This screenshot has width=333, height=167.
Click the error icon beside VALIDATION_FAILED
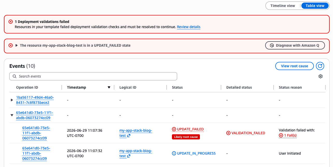click(228, 133)
